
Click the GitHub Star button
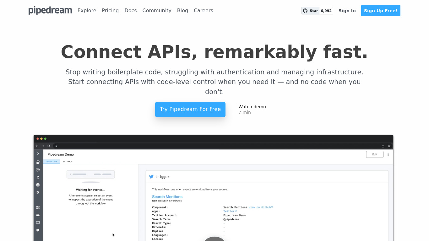[x=310, y=11]
